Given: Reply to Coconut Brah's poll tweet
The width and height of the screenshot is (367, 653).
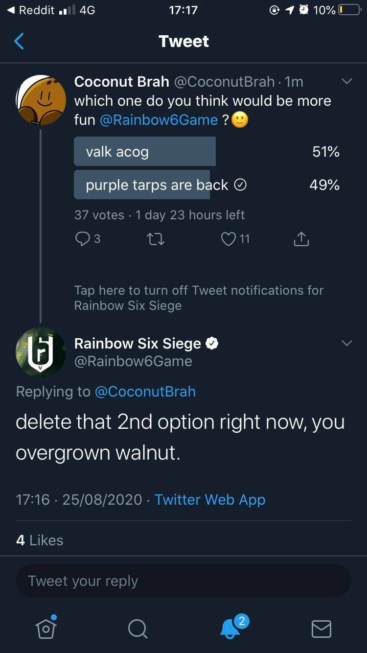Looking at the screenshot, I should click(82, 239).
